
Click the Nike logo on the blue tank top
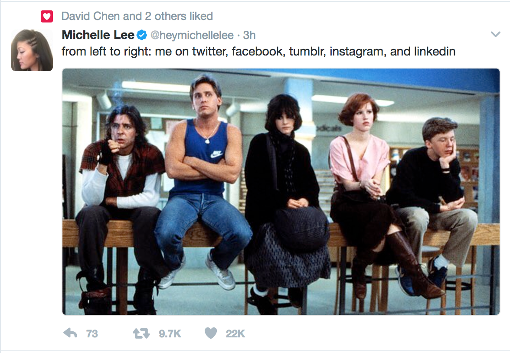pyautogui.click(x=216, y=154)
